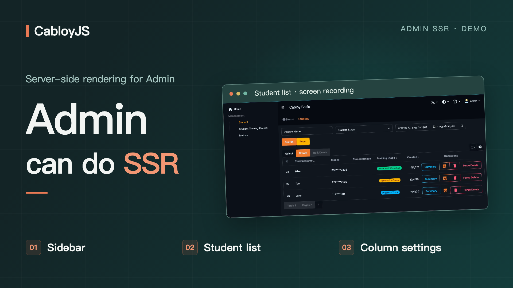
Task: Open the start date calendar picker icon
Action: (434, 127)
